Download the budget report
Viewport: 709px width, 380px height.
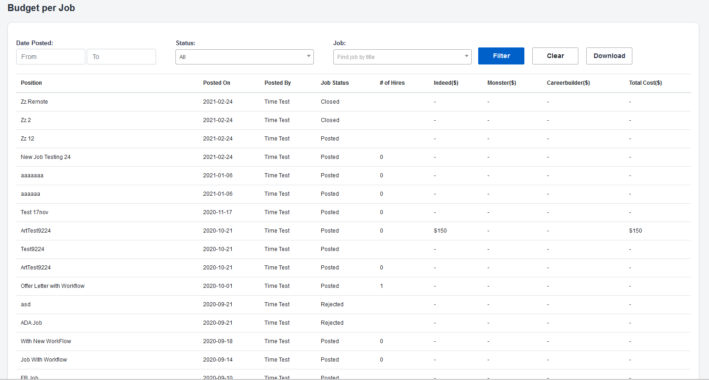pyautogui.click(x=609, y=56)
